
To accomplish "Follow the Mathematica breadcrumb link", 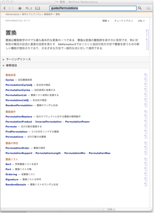I will tap(12, 14).
